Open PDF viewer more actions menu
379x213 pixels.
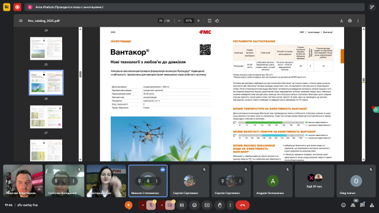(358, 21)
